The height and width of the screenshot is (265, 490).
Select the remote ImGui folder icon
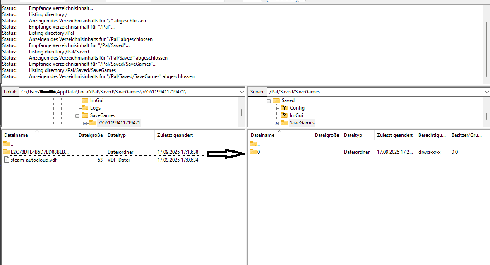click(x=284, y=115)
